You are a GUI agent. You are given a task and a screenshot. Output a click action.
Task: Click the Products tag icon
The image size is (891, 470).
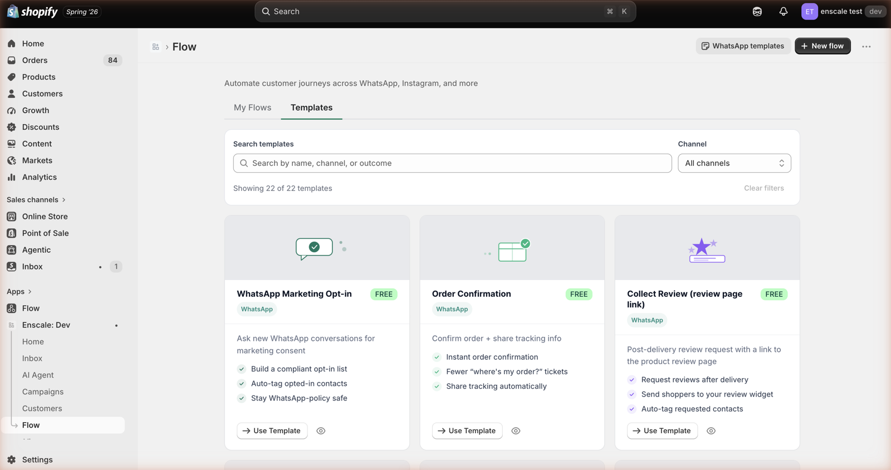pos(12,77)
